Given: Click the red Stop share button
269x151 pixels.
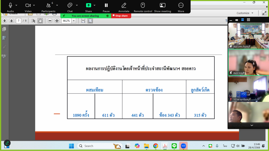Looking at the screenshot, I should coord(121,16).
